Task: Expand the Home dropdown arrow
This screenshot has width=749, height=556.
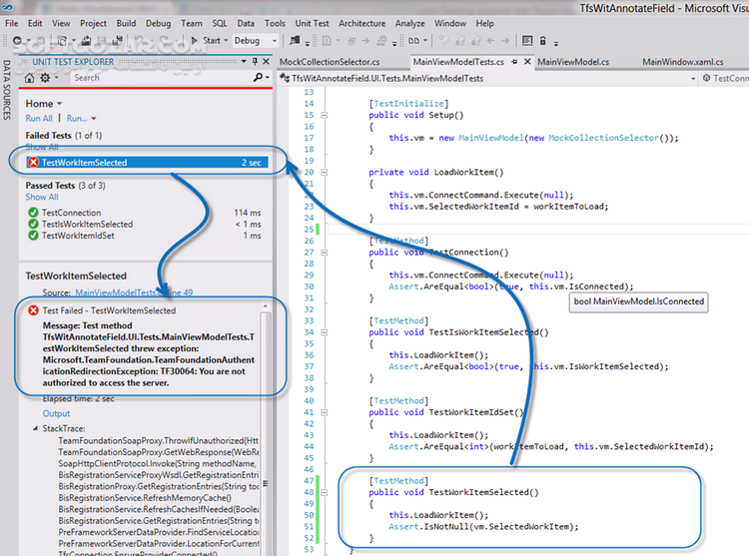Action: click(x=60, y=104)
